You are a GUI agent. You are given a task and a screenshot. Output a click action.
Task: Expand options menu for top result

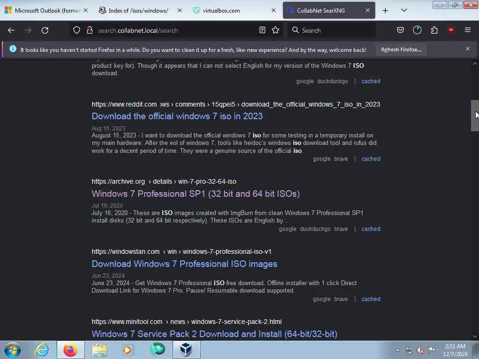[x=355, y=81]
